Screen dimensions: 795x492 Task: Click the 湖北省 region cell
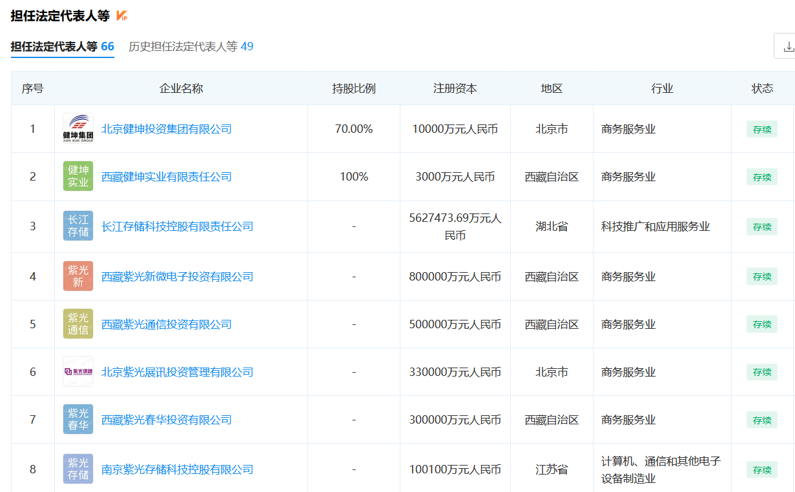pos(552,226)
